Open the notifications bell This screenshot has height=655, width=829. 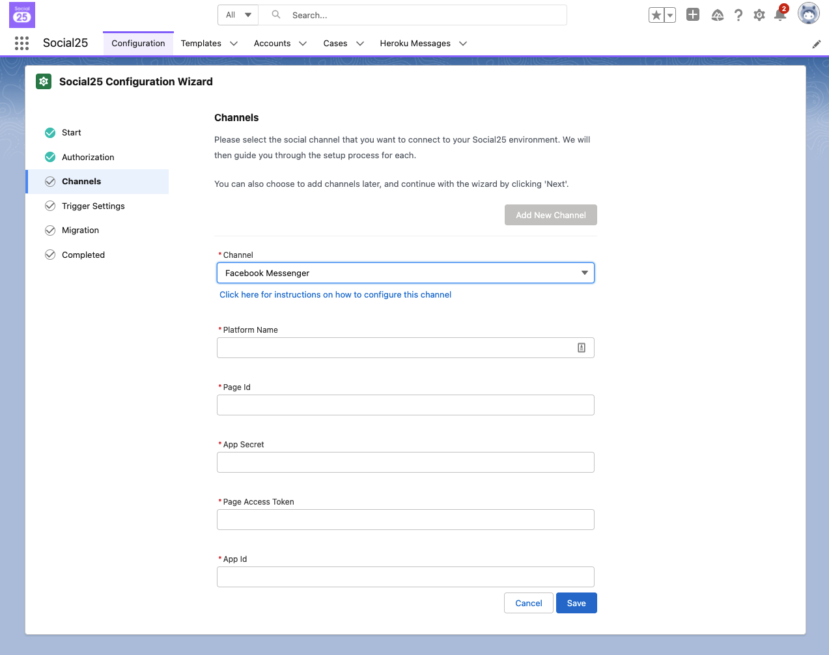[780, 15]
